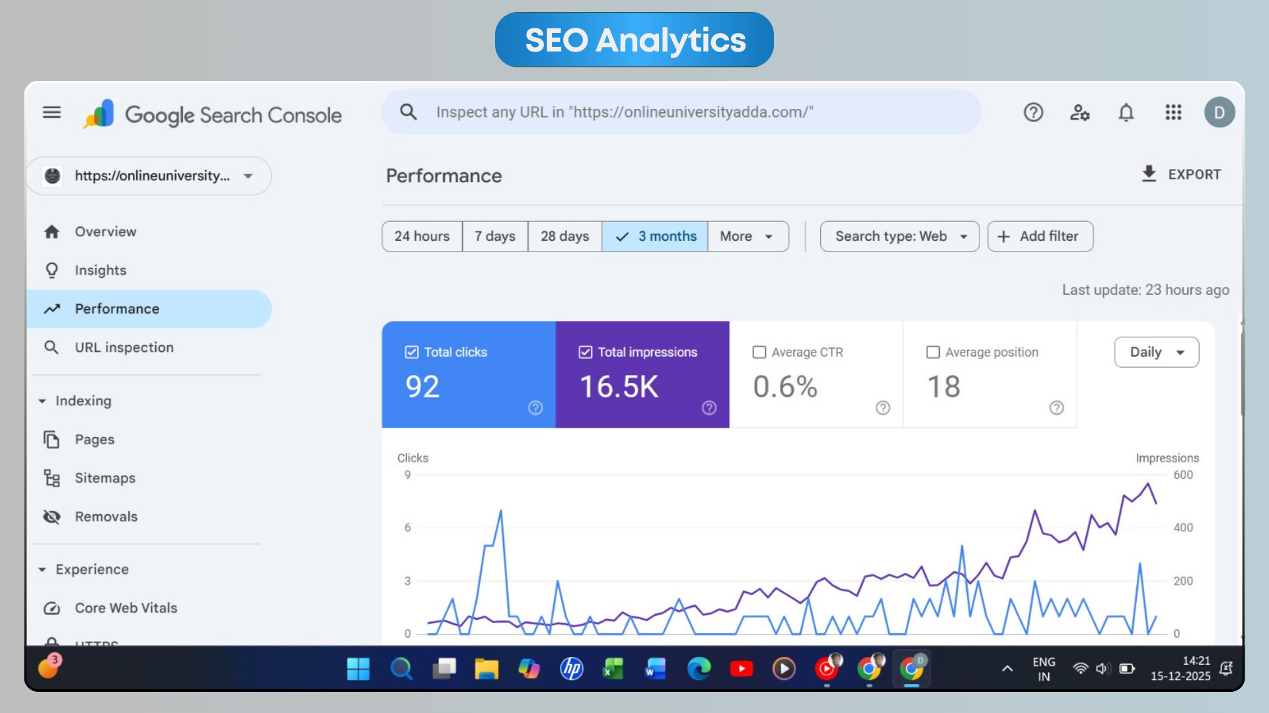This screenshot has width=1269, height=713.
Task: Enable the Average CTR checkbox
Action: pyautogui.click(x=759, y=352)
